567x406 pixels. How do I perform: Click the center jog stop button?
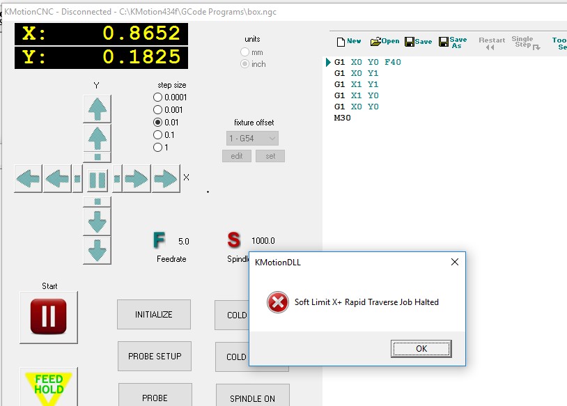coord(97,180)
